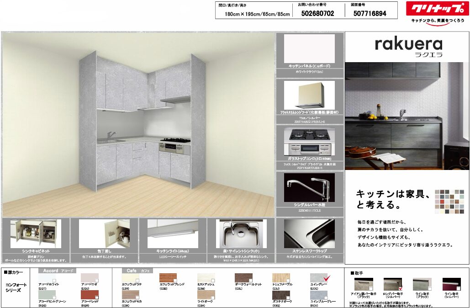This screenshot has height=308, width=470.
Task: Tick the ダークウォールナット (C3L) checkbox
Action: [251, 281]
